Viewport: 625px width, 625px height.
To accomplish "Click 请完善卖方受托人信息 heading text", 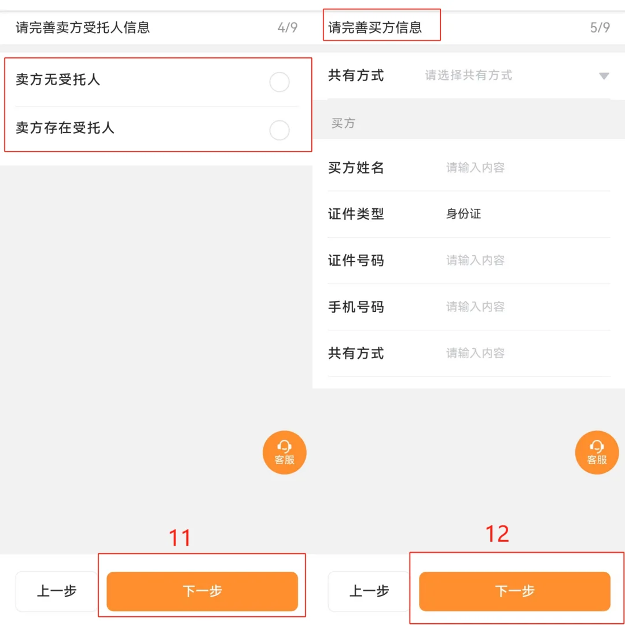I will 83,28.
